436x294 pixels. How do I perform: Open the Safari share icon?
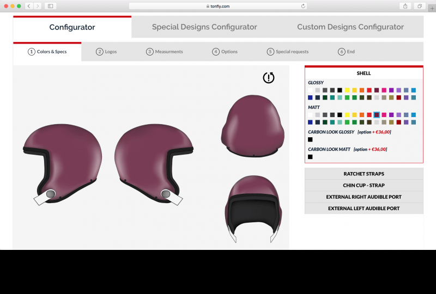405,6
